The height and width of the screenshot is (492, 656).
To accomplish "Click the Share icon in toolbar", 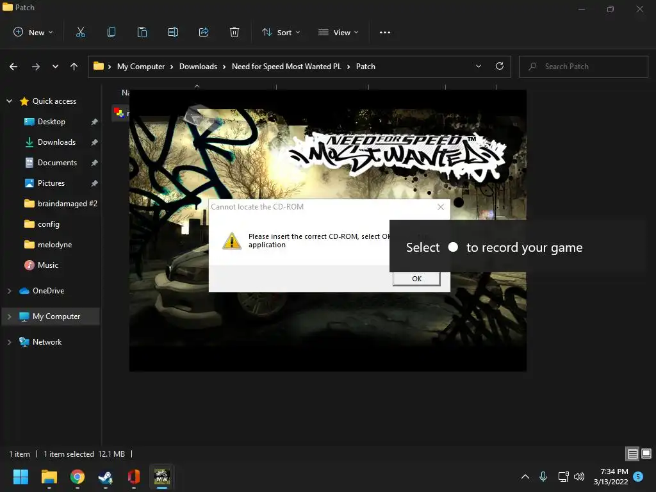I will (x=204, y=32).
